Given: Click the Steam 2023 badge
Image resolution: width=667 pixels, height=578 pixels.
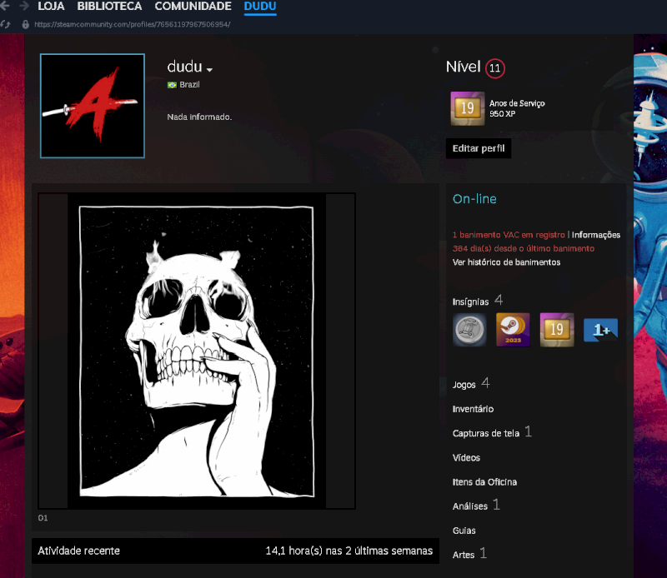Looking at the screenshot, I should pyautogui.click(x=513, y=330).
